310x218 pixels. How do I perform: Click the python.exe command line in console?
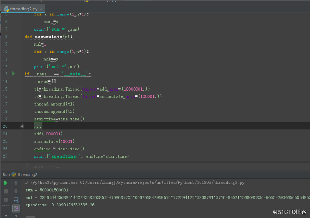coord(135,182)
